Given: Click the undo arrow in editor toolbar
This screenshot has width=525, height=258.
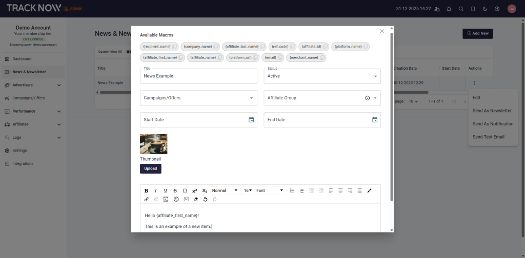Looking at the screenshot, I should pos(205,199).
